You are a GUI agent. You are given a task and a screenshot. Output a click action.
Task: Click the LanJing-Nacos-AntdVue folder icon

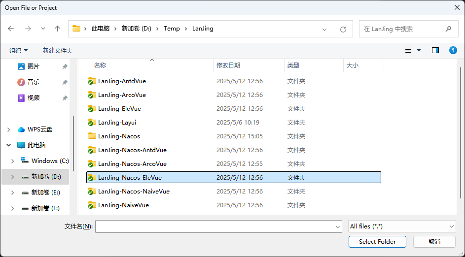click(92, 150)
